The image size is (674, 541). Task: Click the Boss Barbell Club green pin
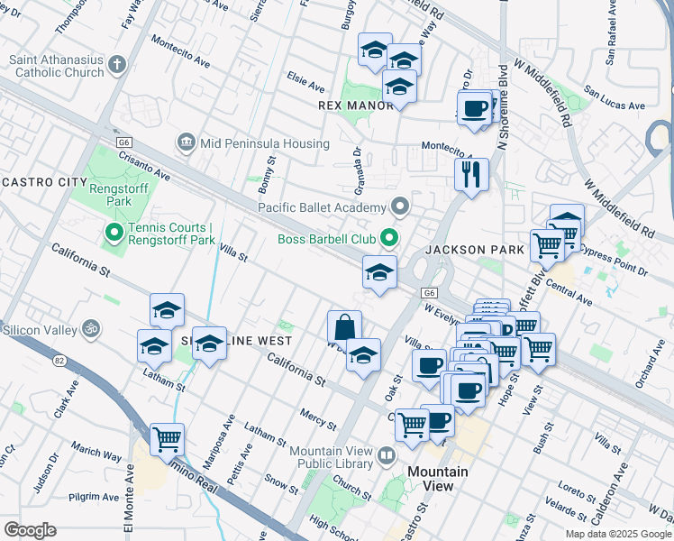pos(389,238)
